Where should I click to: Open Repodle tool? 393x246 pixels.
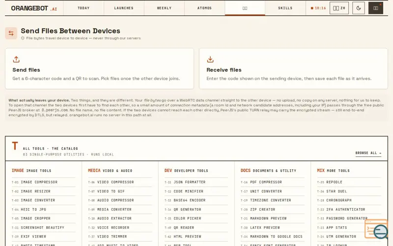[x=349, y=182]
